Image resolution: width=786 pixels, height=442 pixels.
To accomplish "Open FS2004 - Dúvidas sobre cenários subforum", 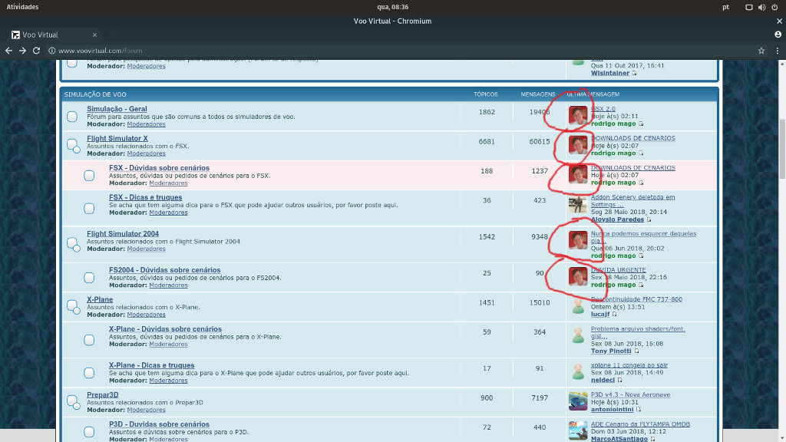I will (165, 269).
